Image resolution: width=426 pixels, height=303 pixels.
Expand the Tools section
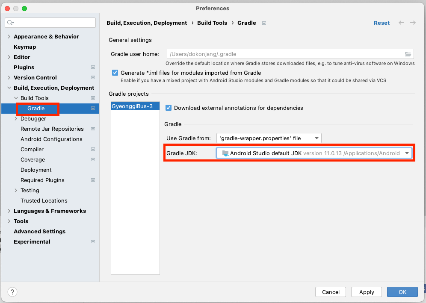[9, 221]
